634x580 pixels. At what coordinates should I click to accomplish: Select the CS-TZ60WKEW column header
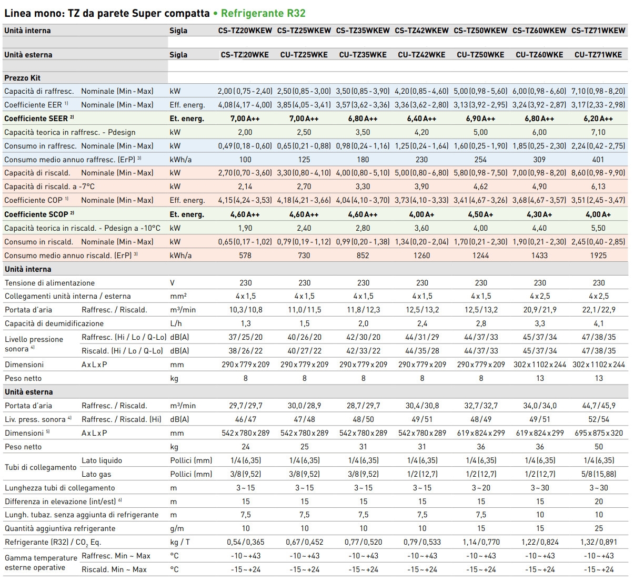540,31
